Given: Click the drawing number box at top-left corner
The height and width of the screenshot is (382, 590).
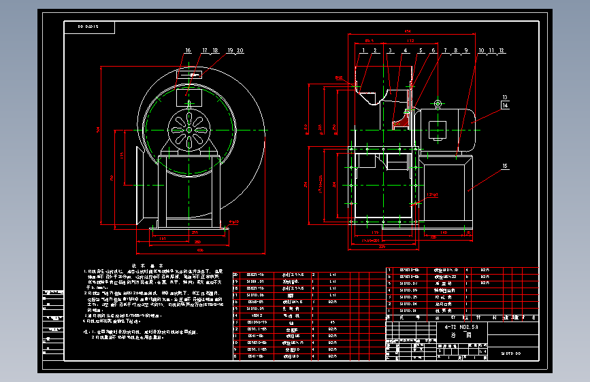Looking at the screenshot, I should pos(89,27).
